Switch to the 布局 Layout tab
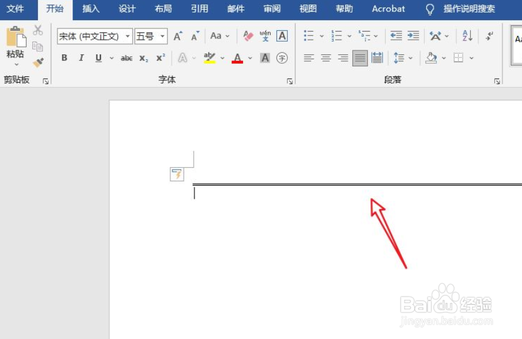The height and width of the screenshot is (339, 522). tap(163, 9)
